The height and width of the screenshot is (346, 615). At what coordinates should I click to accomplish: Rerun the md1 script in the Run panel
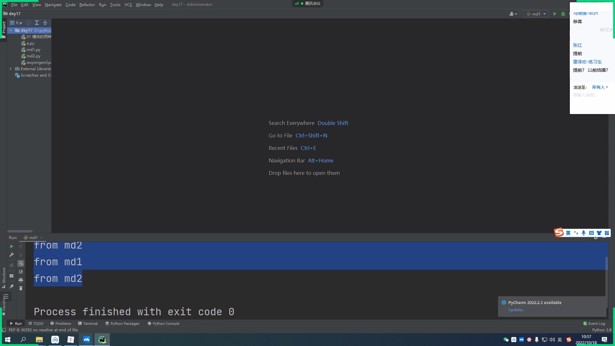(x=12, y=247)
